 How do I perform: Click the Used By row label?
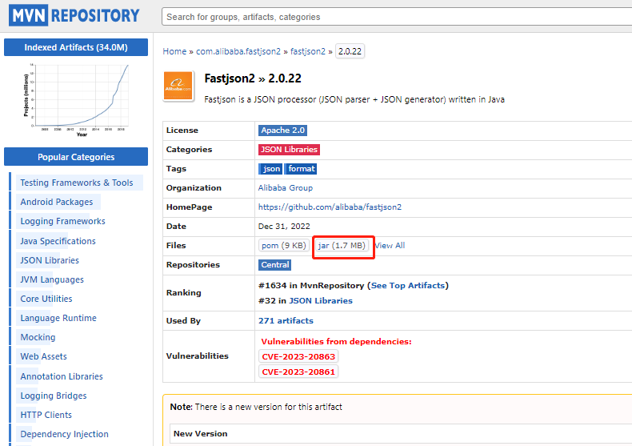(183, 321)
